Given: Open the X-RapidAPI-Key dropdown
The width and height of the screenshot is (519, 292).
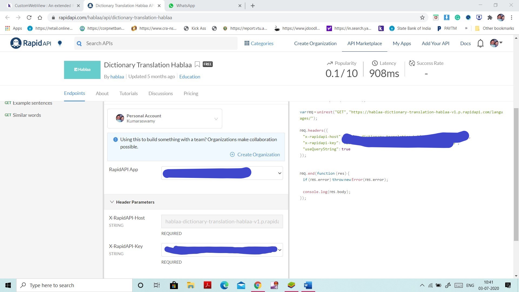Looking at the screenshot, I should (x=280, y=250).
